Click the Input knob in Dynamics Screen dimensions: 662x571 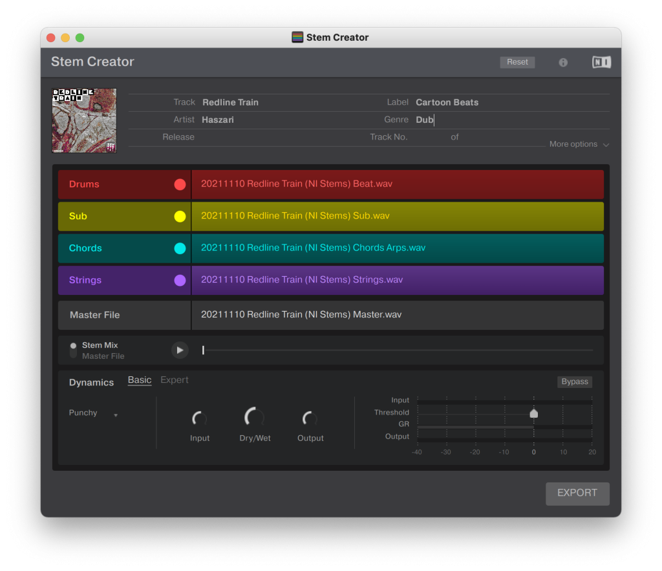click(200, 419)
